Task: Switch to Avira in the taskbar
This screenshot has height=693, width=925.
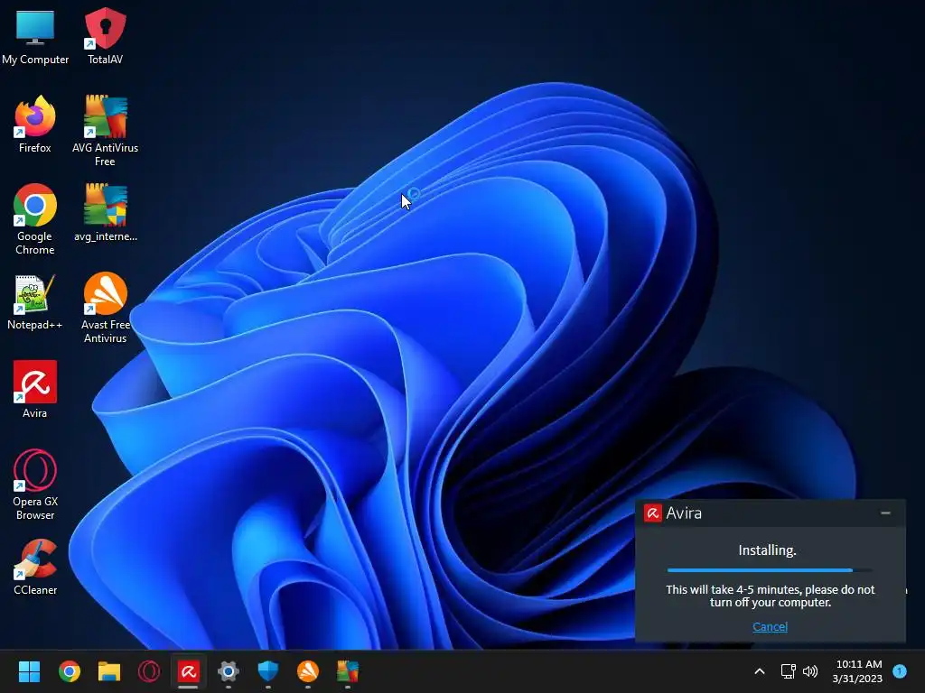Action: 188,671
